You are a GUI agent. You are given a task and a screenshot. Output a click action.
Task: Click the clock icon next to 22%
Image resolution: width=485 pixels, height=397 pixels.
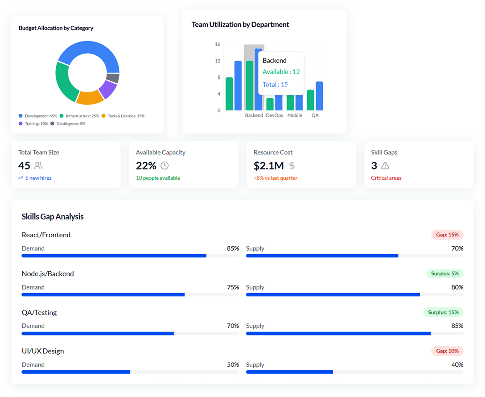click(x=164, y=166)
